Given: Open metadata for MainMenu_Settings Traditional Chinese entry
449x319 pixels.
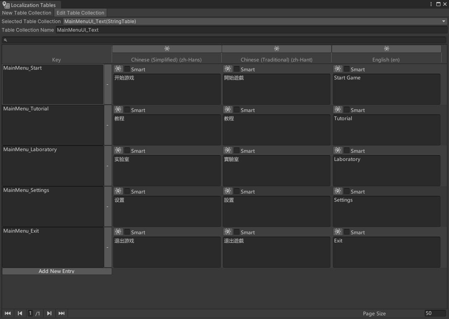Looking at the screenshot, I should click(228, 191).
